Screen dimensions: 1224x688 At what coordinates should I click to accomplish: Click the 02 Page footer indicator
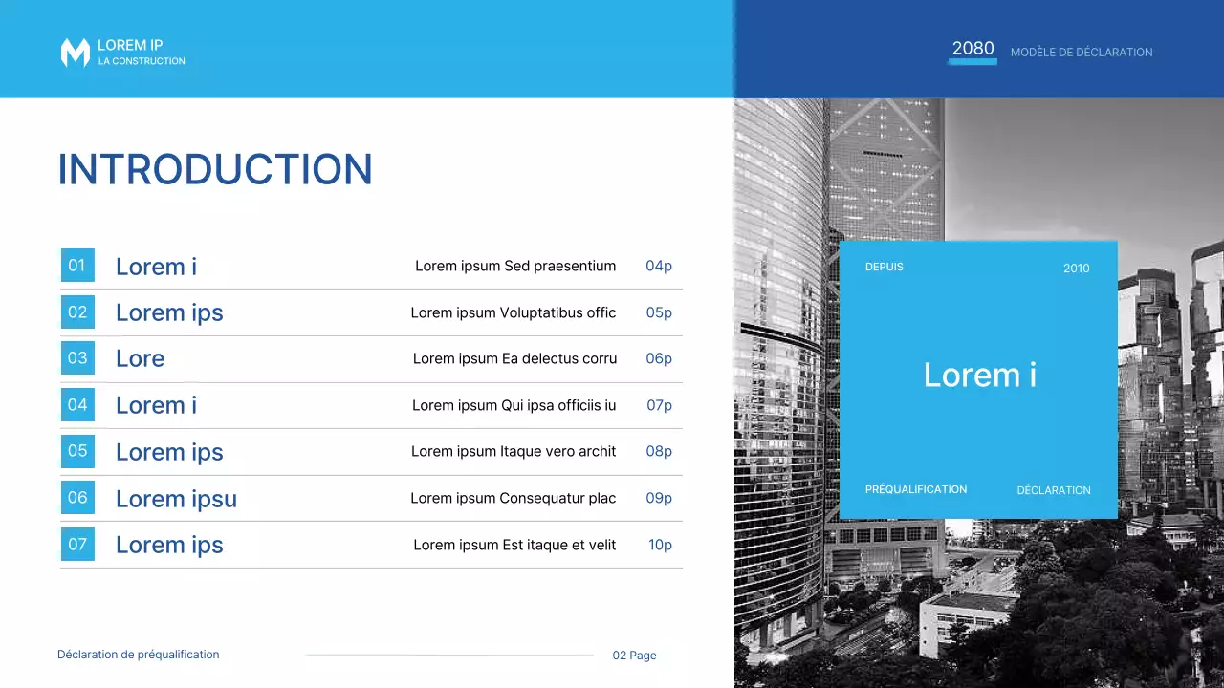tap(634, 655)
